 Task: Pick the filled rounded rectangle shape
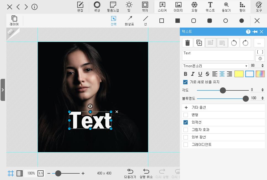click(210, 21)
